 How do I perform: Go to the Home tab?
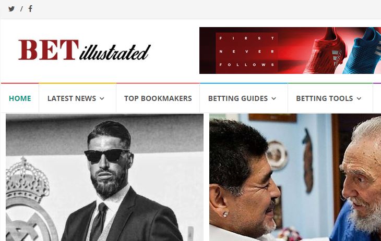20,98
